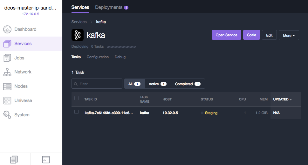Click the System gears icon
Screen dimensions: 308x165
pos(7,115)
